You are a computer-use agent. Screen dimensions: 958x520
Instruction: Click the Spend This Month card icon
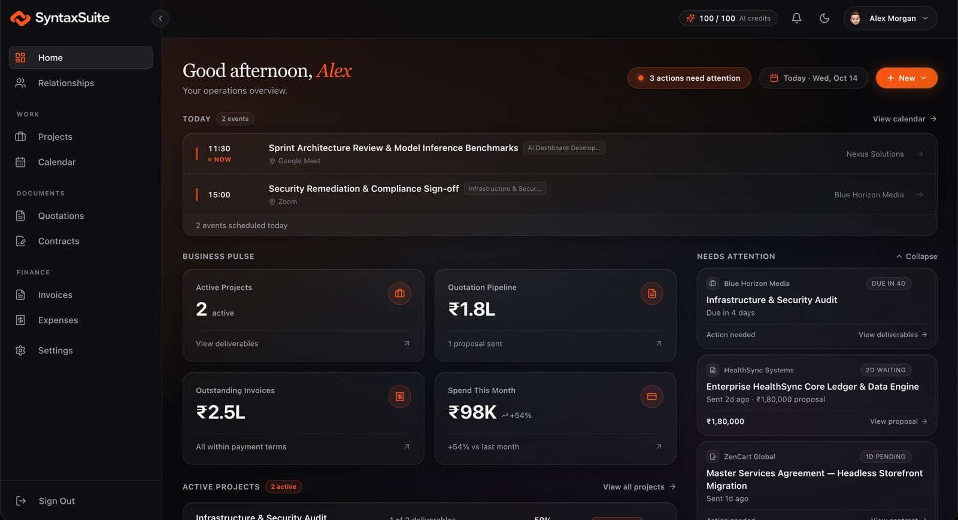pyautogui.click(x=652, y=396)
